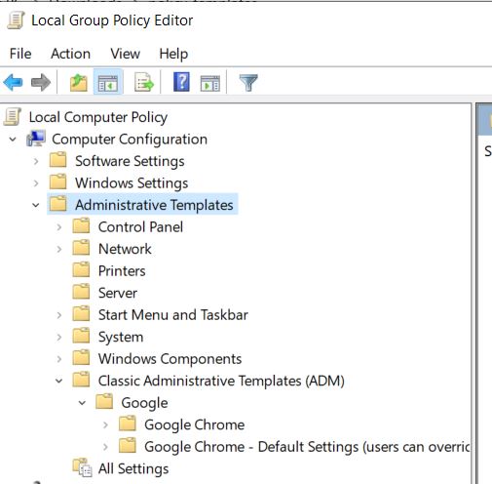The width and height of the screenshot is (492, 484).
Task: Click the Start Menu and Taskbar folder icon
Action: coord(81,313)
